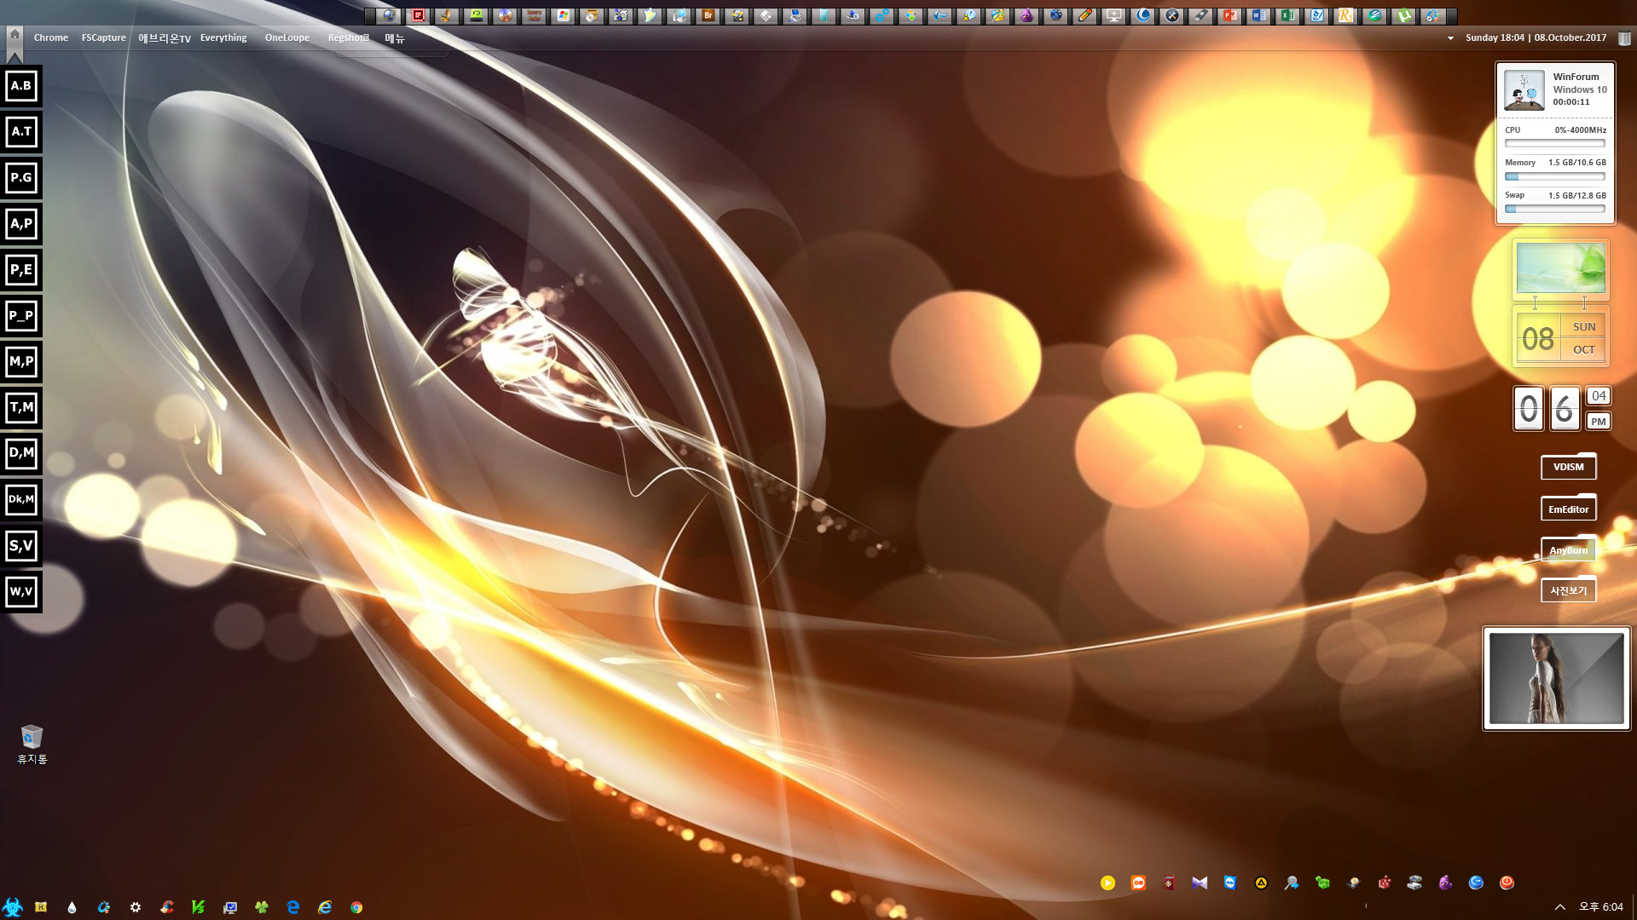Open the Windows flag icon in top dock

tap(563, 15)
